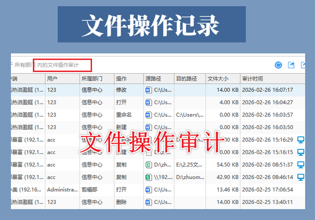
Task: Click the Administra... user cell
Action: pos(62,189)
